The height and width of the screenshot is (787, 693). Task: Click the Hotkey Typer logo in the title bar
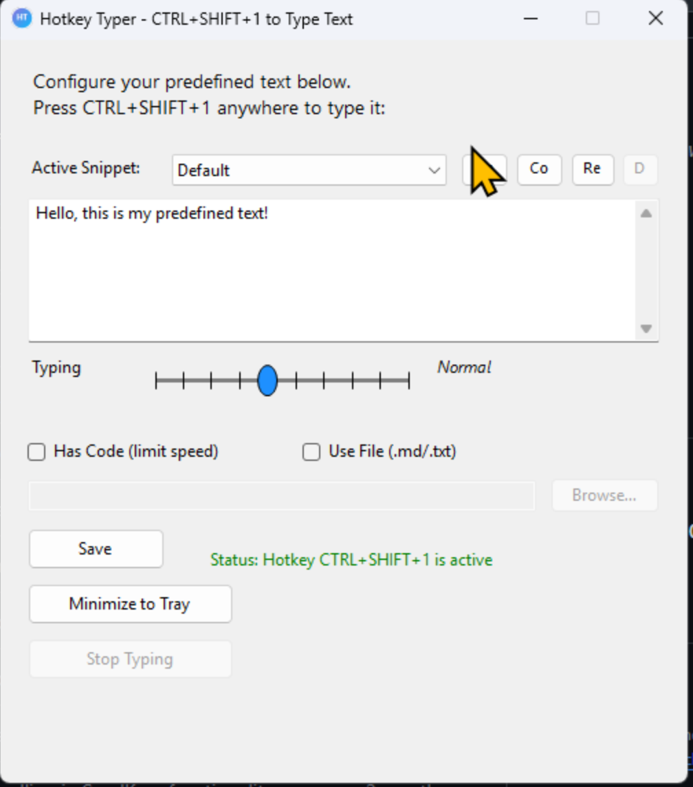[x=21, y=19]
